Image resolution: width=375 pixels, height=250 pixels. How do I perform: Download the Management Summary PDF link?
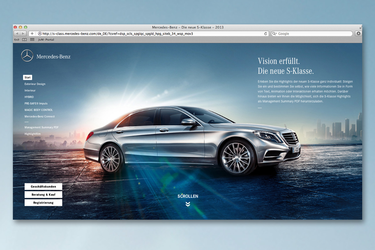(42, 127)
